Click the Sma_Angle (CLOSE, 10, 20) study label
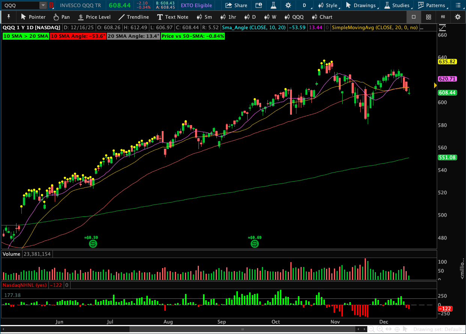466x334 pixels. click(x=253, y=27)
